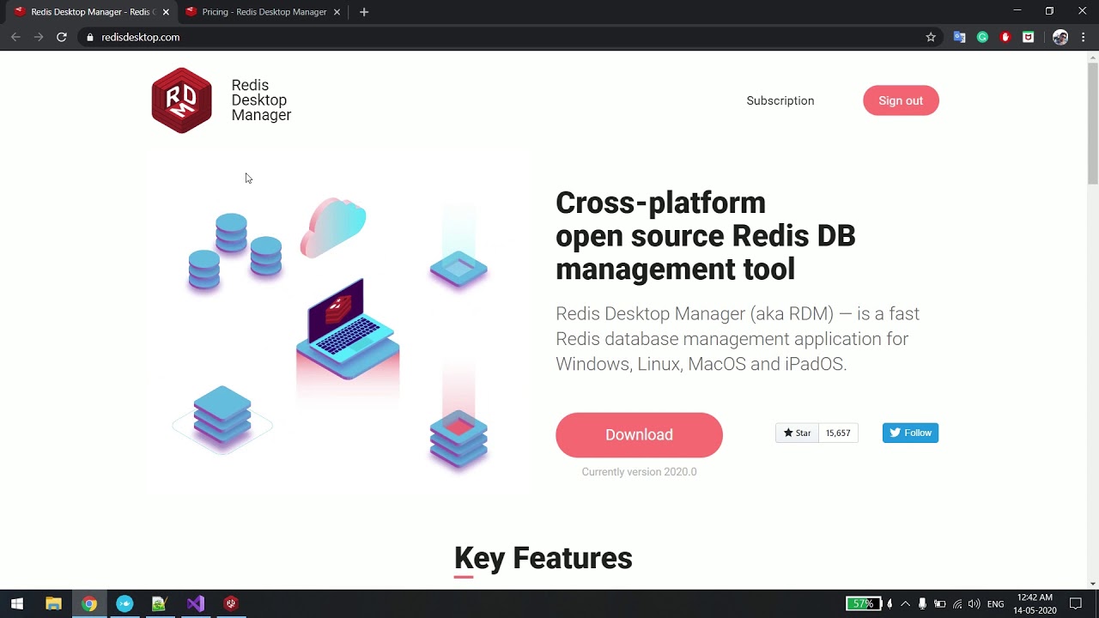Click the microphone tray icon

point(922,604)
